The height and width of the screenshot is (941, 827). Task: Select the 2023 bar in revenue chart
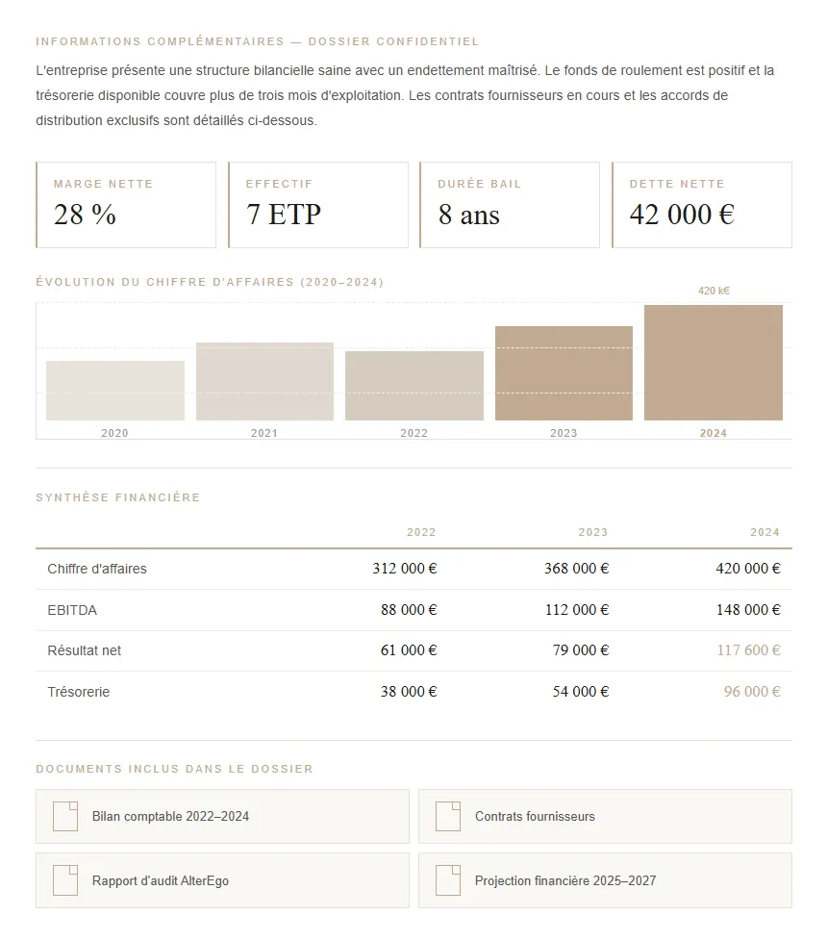point(564,373)
